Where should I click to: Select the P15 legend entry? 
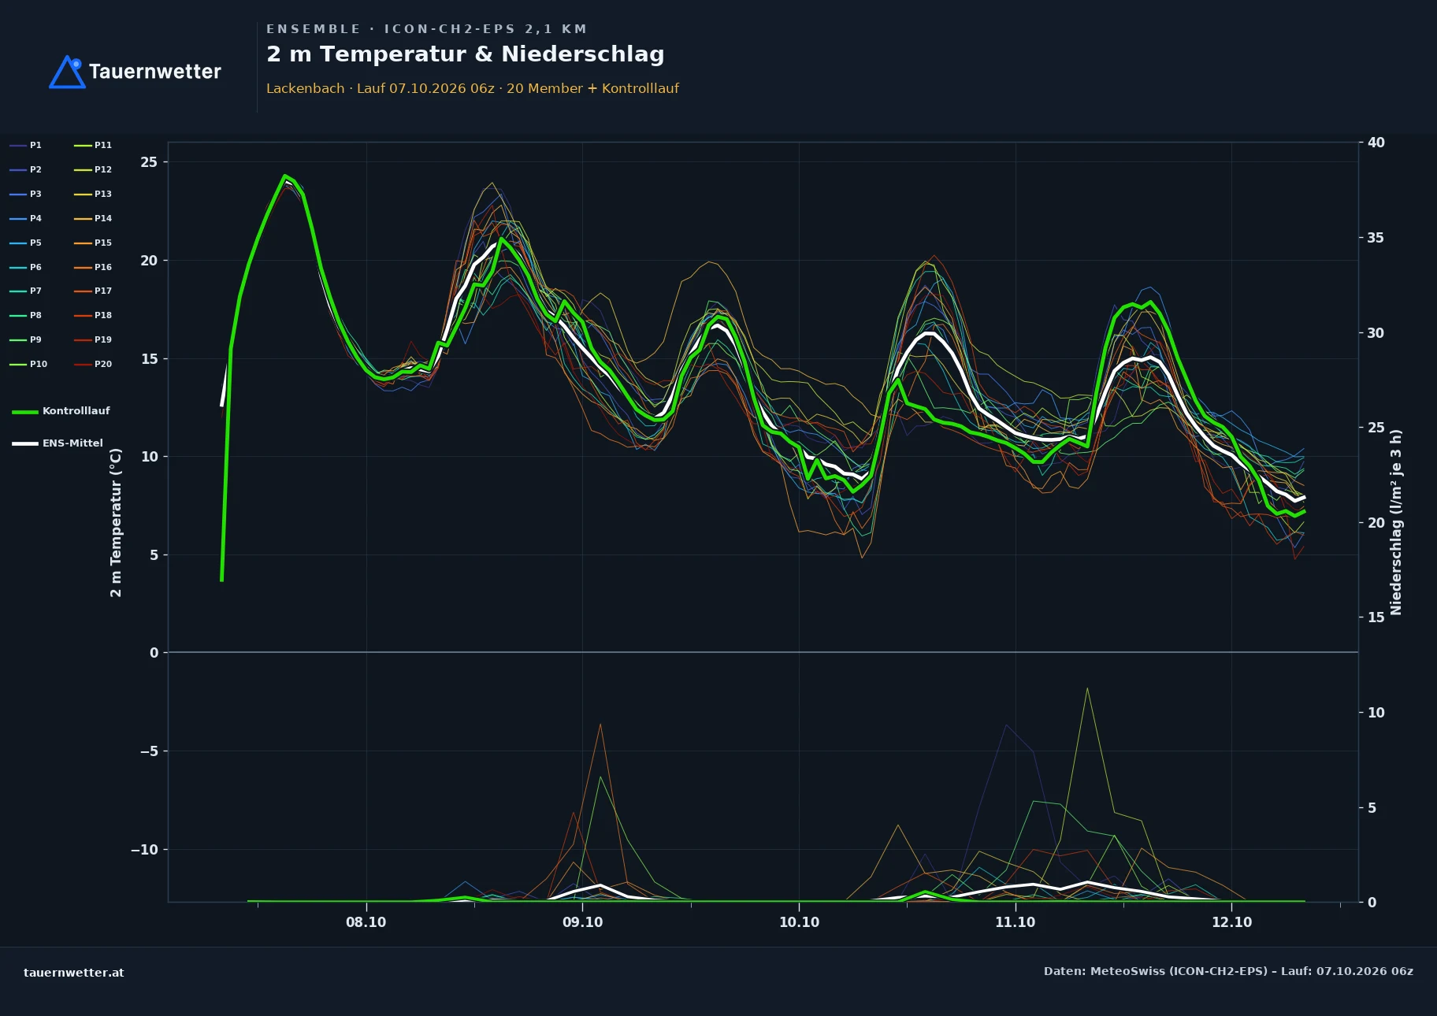[93, 243]
